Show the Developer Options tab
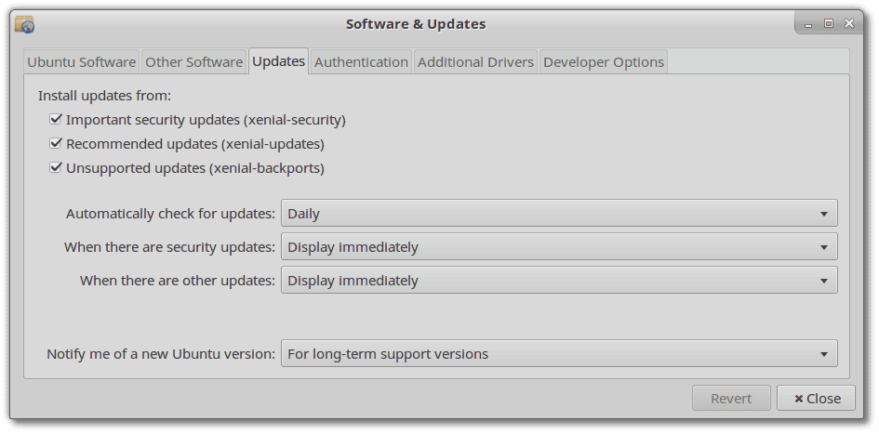The height and width of the screenshot is (434, 879). 604,61
